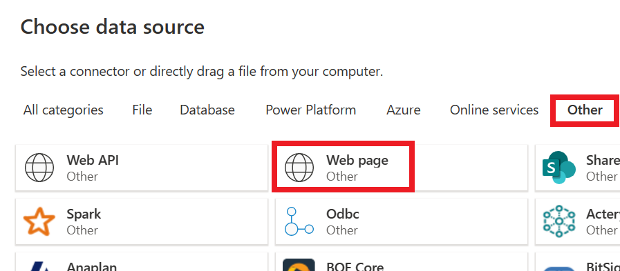Click the BQE Core connector icon
Image resolution: width=620 pixels, height=271 pixels.
point(299,265)
